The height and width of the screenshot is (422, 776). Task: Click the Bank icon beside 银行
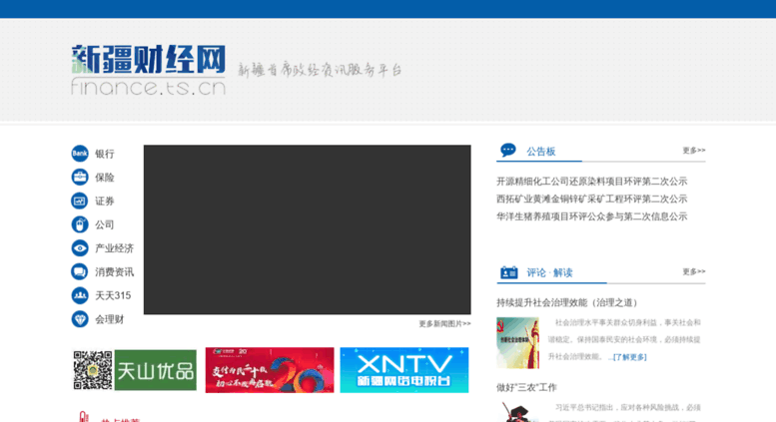80,154
